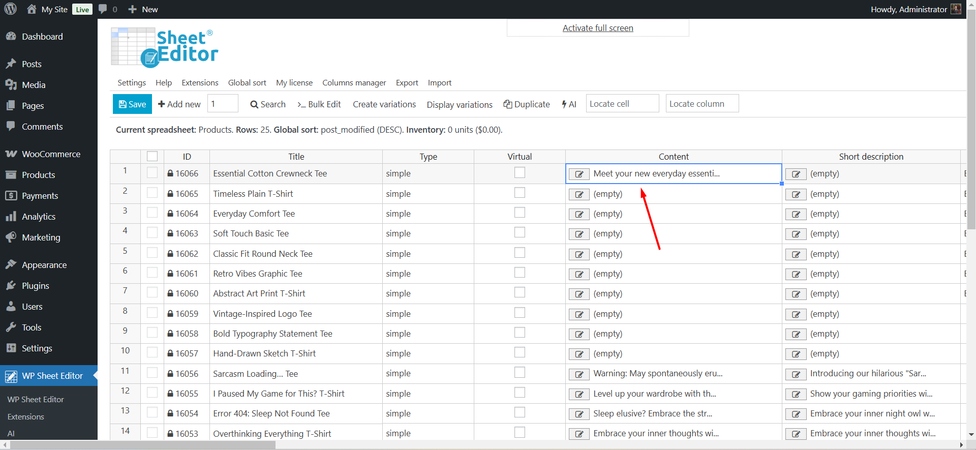Focus the rows-to-add number field
The image size is (976, 450).
[223, 103]
